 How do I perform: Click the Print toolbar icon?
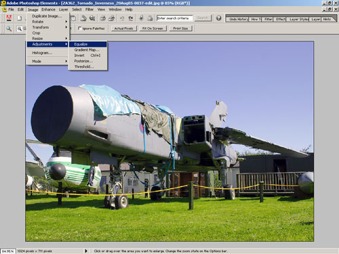(x=103, y=18)
